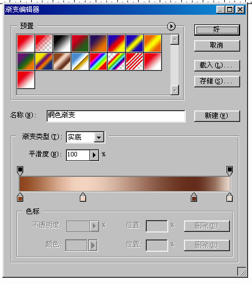Choose the chrome gradient preset

(80, 61)
